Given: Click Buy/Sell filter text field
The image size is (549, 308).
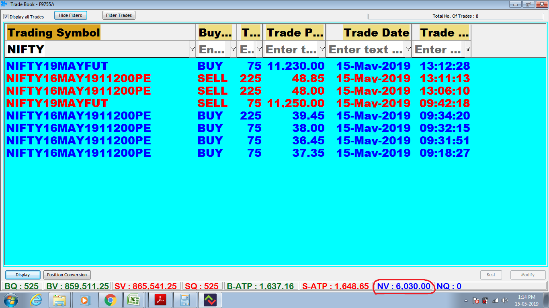Looking at the screenshot, I should tap(214, 49).
